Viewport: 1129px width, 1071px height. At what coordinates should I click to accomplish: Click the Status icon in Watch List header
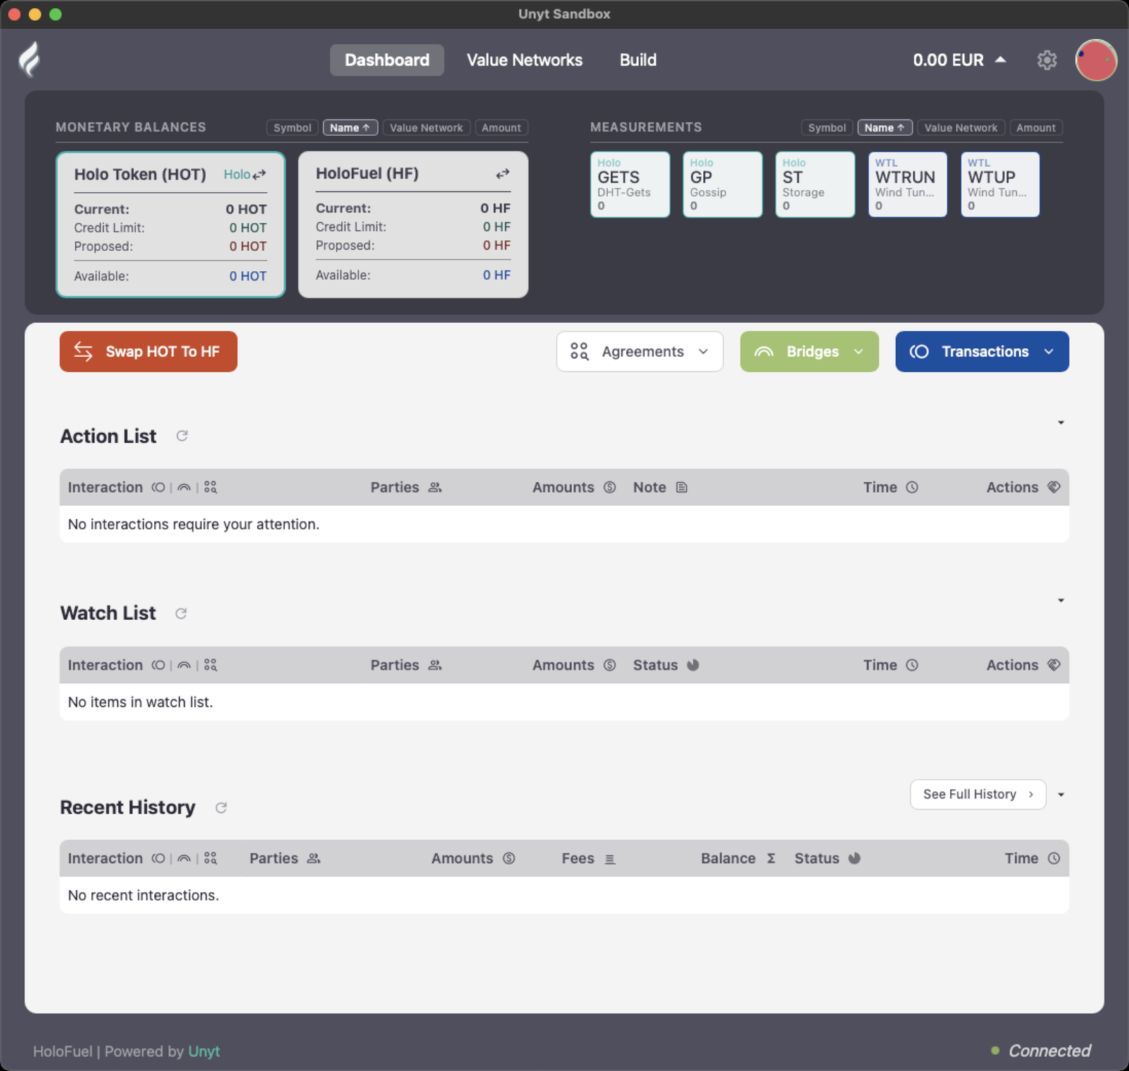[x=693, y=665]
